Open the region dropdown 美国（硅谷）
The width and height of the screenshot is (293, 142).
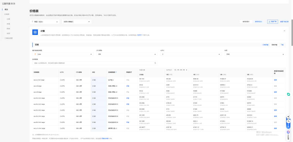44,22
